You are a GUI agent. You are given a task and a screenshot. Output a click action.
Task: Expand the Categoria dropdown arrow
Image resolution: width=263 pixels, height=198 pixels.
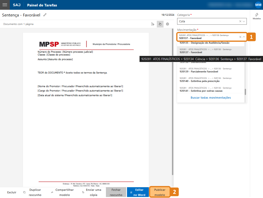coord(244,21)
